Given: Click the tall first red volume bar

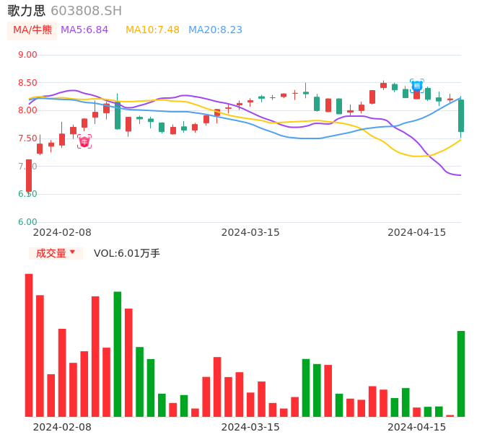Looking at the screenshot, I should (29, 345).
